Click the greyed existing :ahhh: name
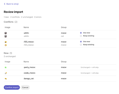This screenshot has width=119, height=94. (26, 36)
